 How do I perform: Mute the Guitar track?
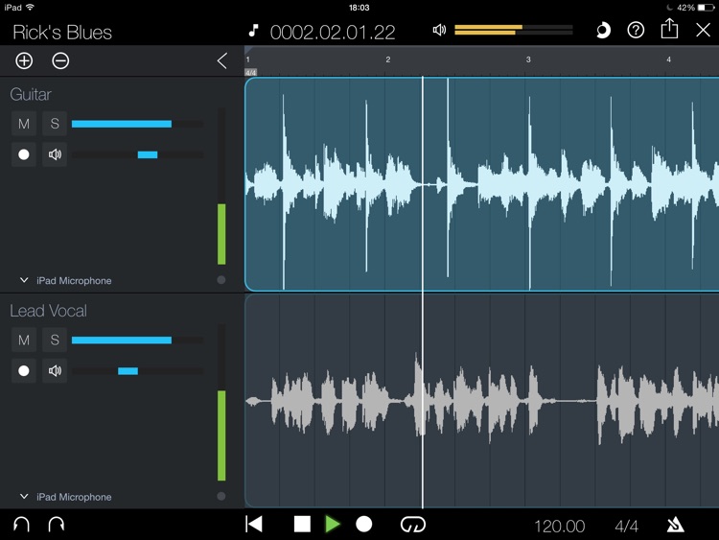24,124
